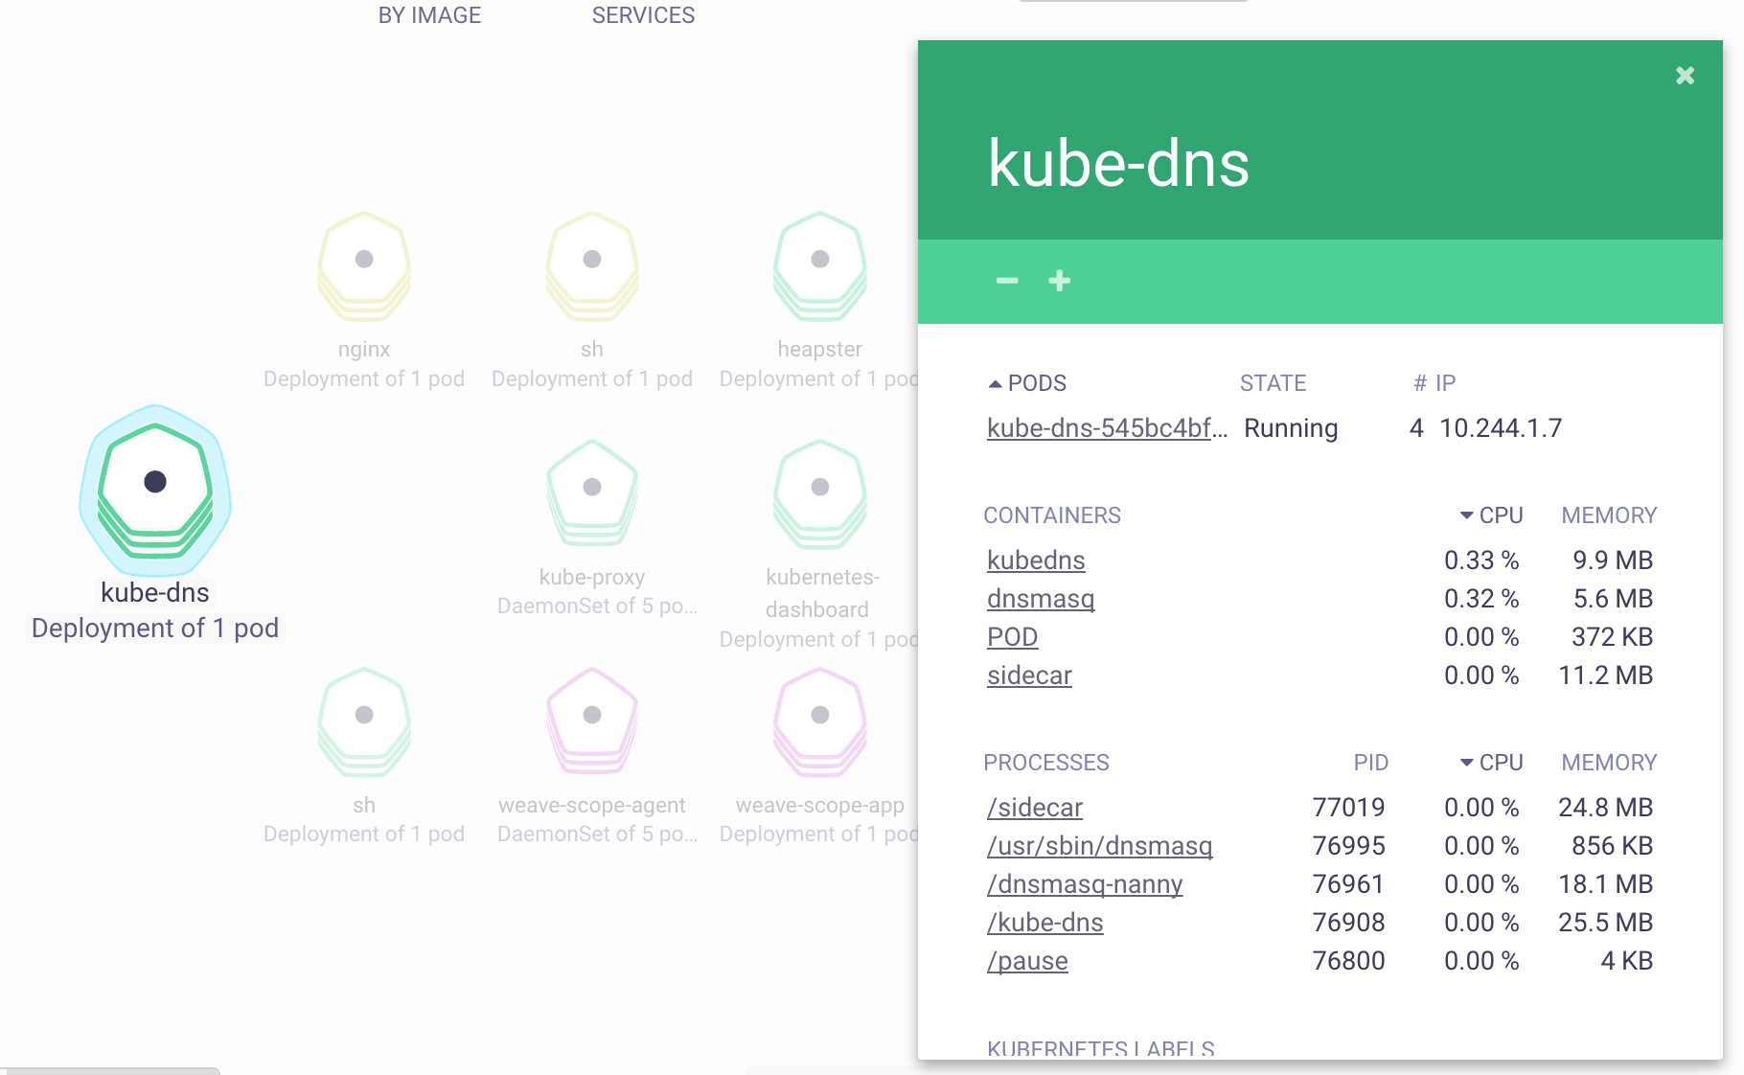Switch to SERVICES view

(x=643, y=15)
